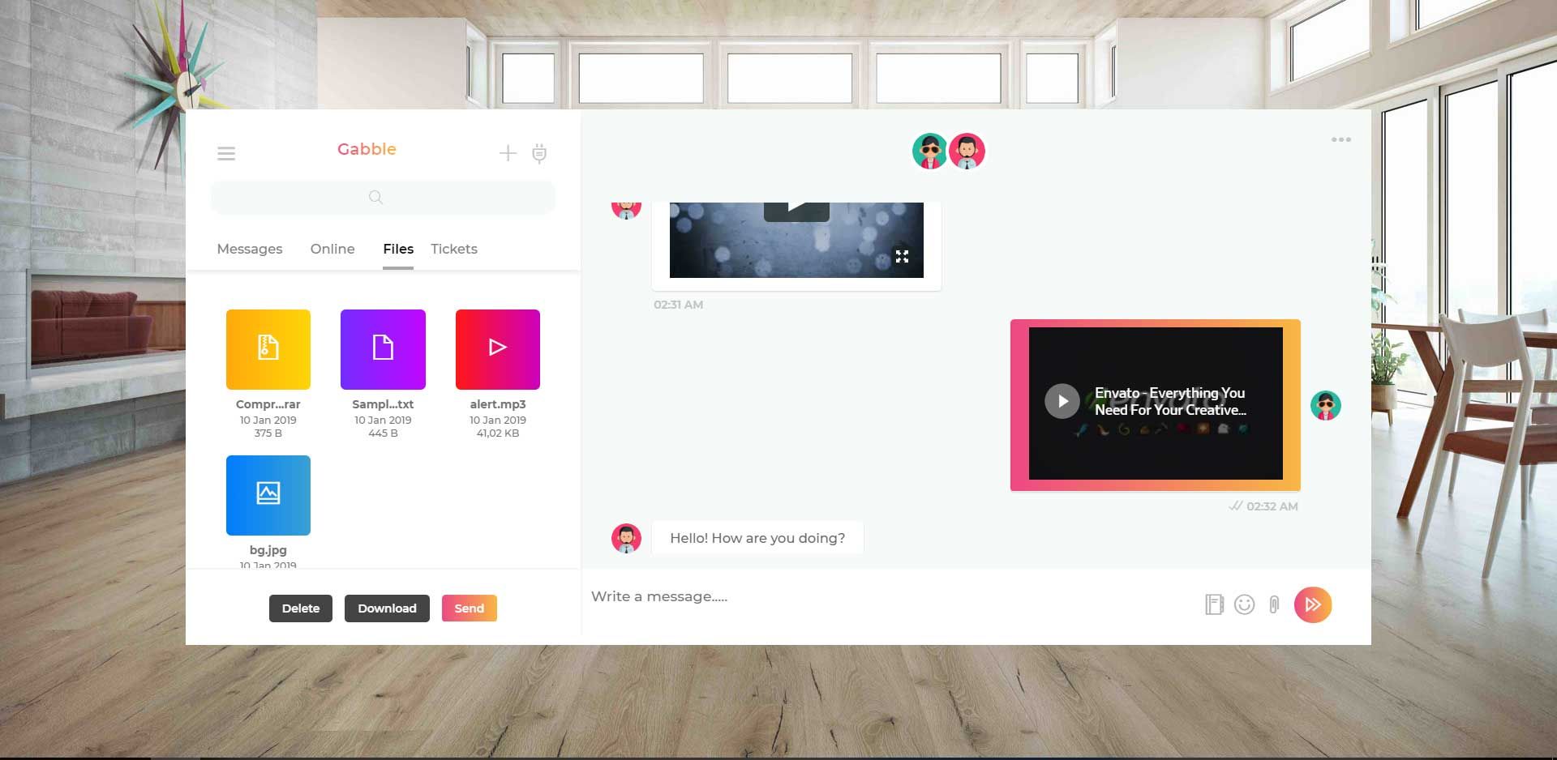Click the woman avatar in chat header
The width and height of the screenshot is (1557, 760).
point(930,151)
